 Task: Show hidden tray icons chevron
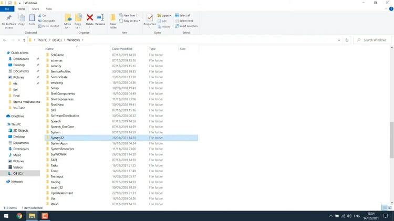click(330, 216)
